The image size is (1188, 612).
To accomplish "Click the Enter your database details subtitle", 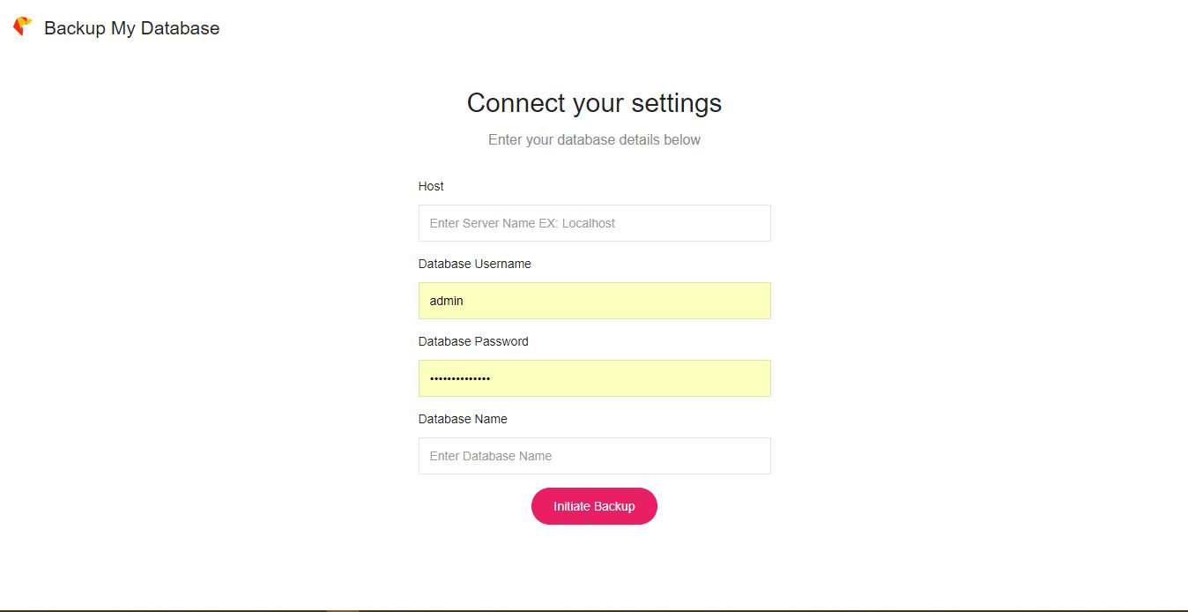I will pos(594,139).
